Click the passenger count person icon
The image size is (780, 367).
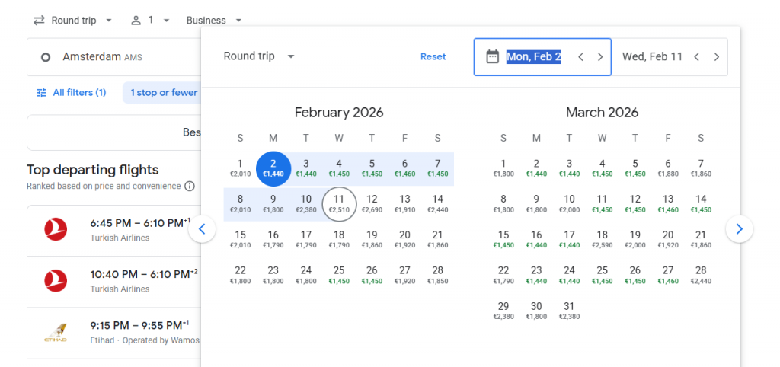[x=136, y=21]
